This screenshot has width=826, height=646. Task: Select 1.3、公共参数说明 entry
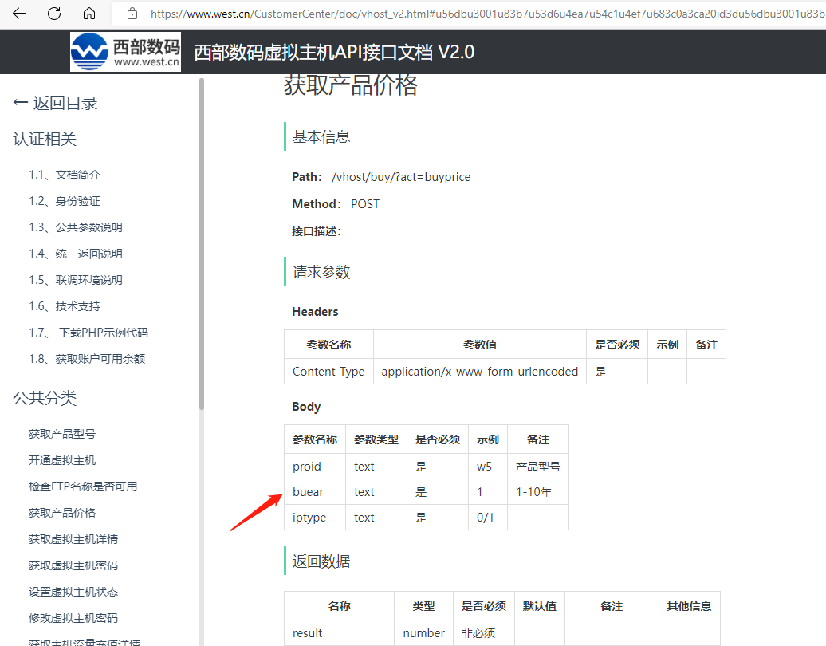(76, 227)
